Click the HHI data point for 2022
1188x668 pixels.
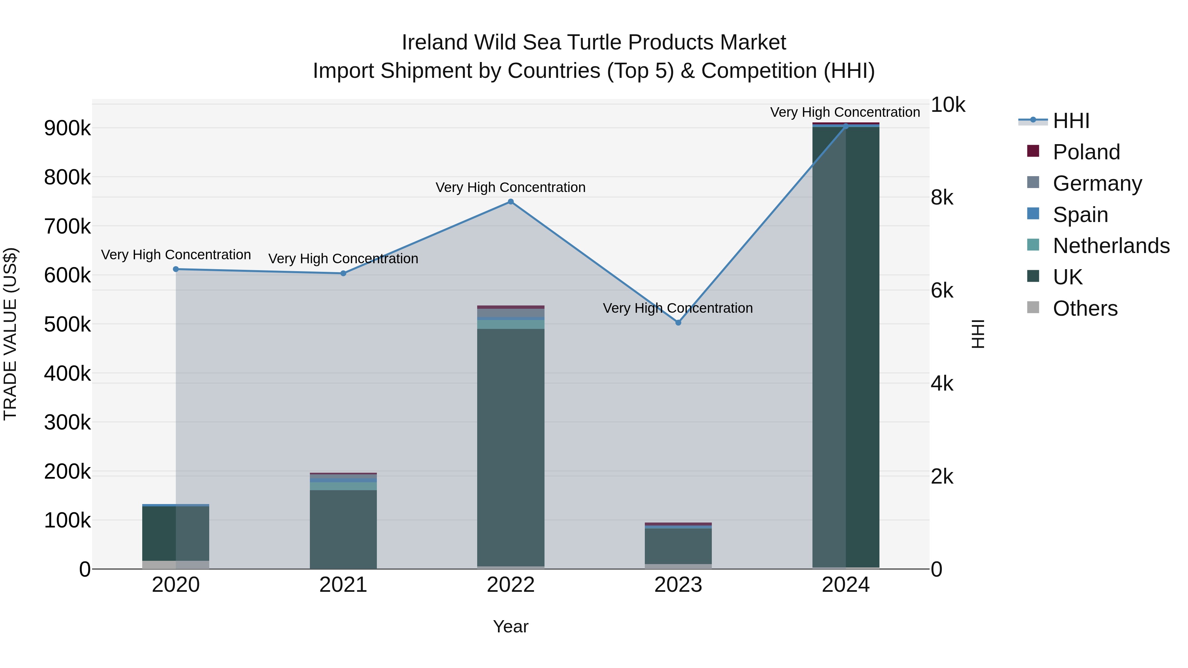tap(511, 202)
